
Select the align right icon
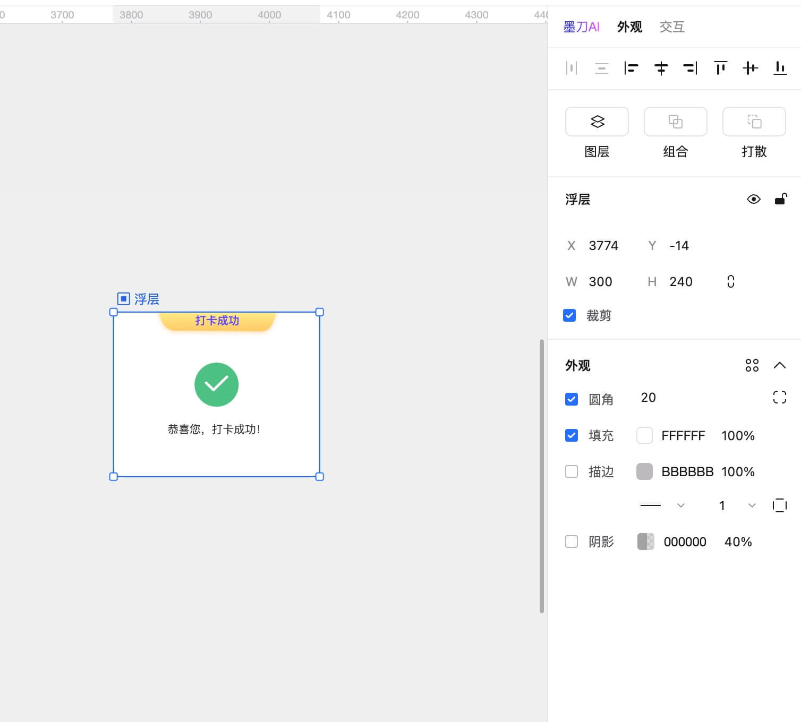coord(690,68)
